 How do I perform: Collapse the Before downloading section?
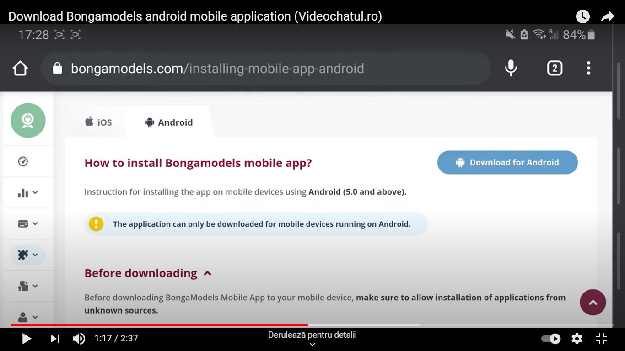click(207, 273)
